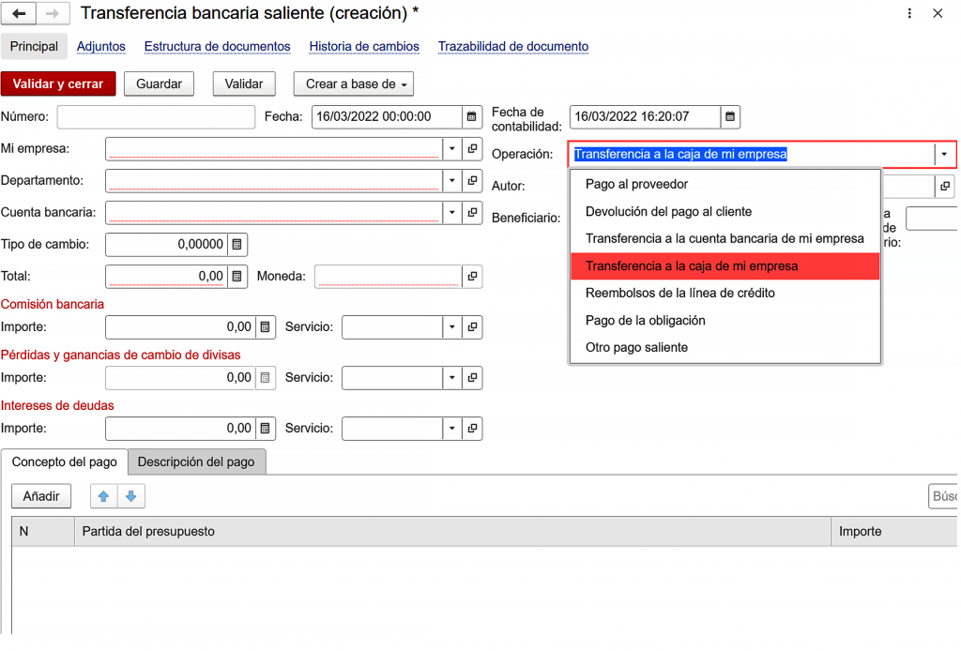Open calculator for Comisión bancaria Importe
Viewport: 961px width, 651px height.
click(265, 327)
